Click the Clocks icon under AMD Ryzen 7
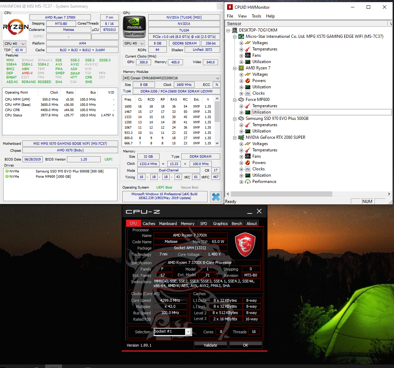The width and height of the screenshot is (394, 368). [x=248, y=93]
